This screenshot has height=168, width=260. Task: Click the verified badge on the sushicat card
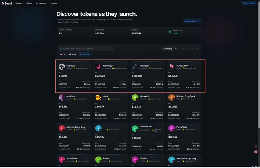(x=74, y=69)
